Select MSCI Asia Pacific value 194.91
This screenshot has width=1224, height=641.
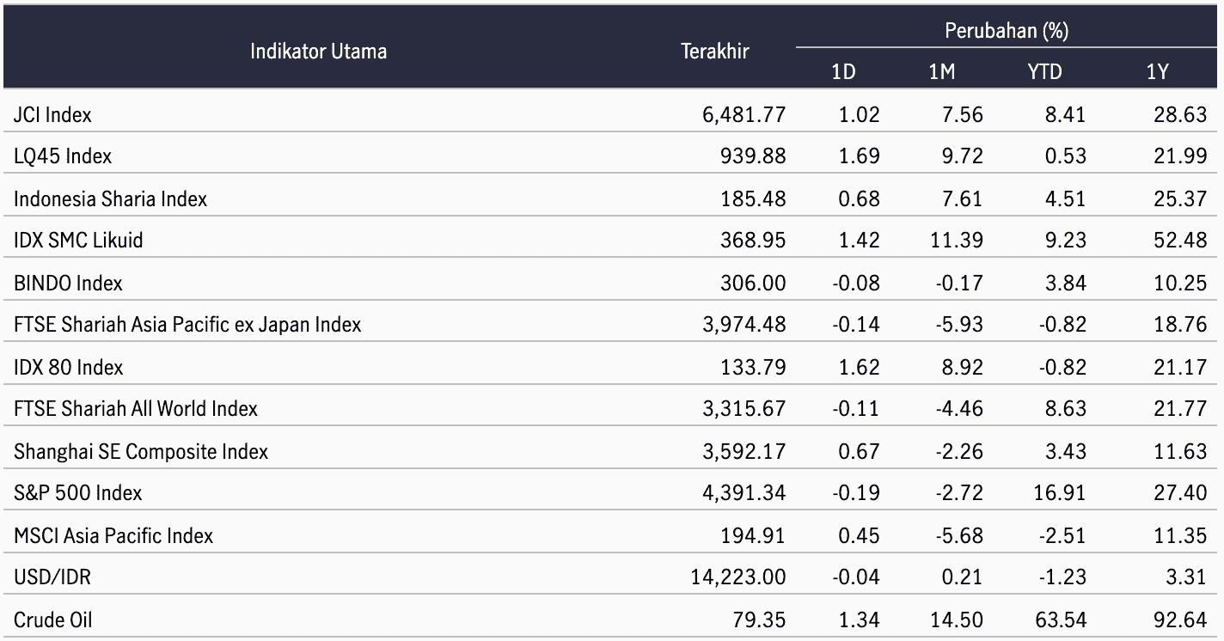coord(753,535)
